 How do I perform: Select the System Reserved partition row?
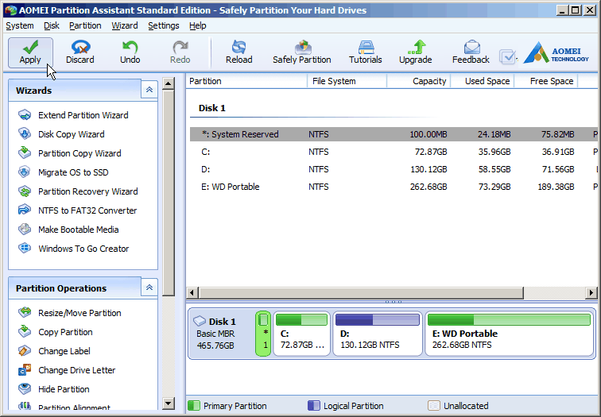[394, 134]
